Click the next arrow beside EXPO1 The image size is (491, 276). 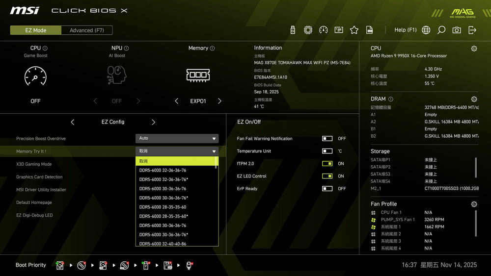pos(219,101)
